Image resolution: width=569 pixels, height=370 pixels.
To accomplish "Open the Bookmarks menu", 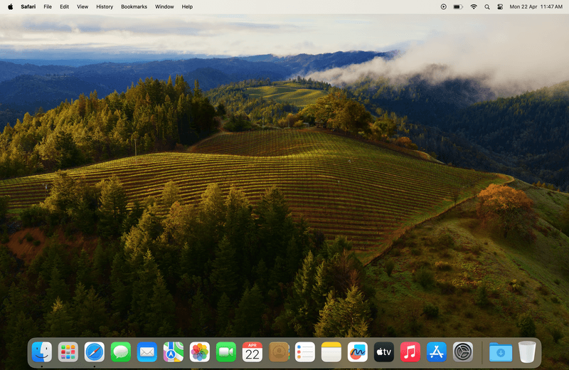I will click(x=134, y=6).
